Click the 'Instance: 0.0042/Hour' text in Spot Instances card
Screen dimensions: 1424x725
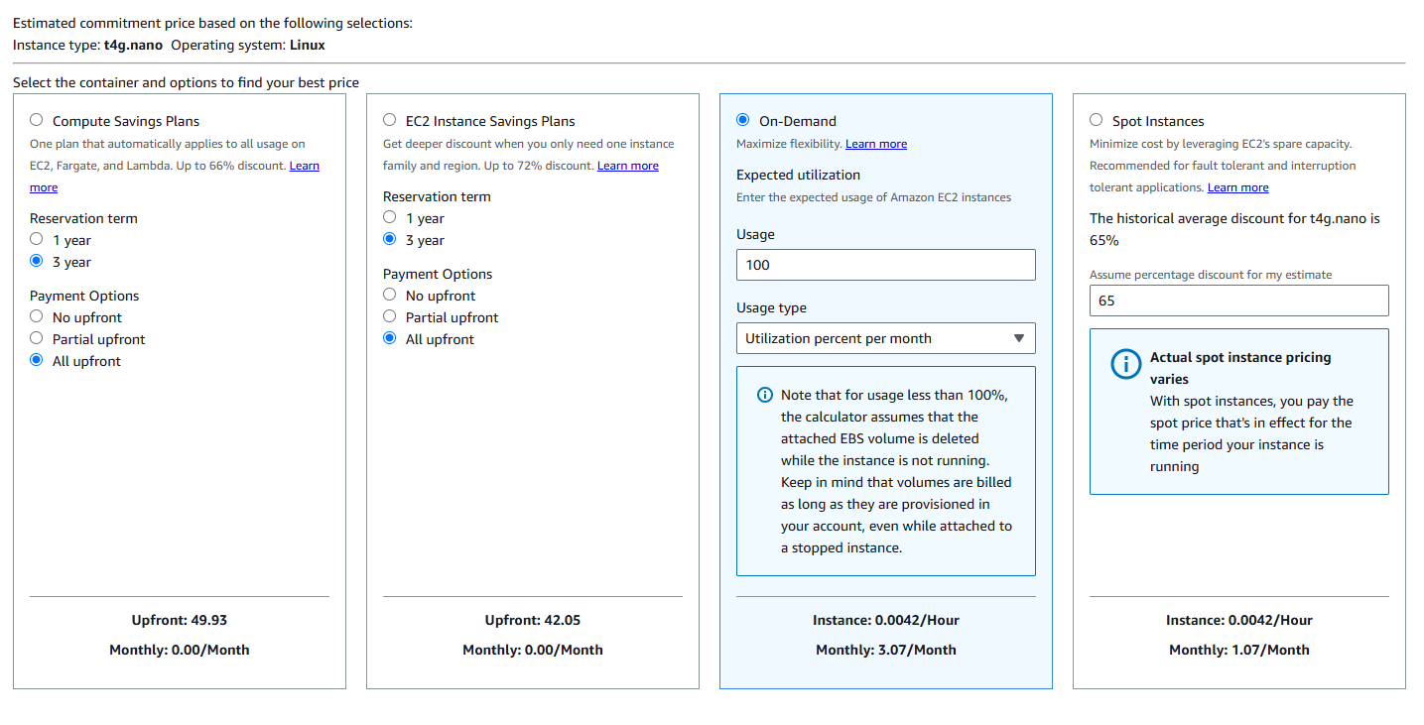pos(1239,620)
